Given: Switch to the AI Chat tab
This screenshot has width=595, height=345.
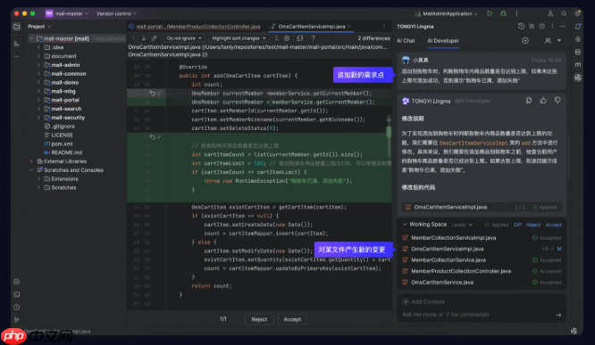Looking at the screenshot, I should click(x=406, y=40).
